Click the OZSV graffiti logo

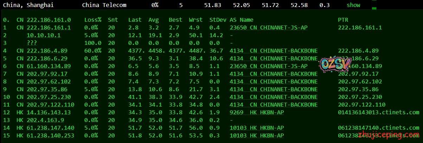click(x=335, y=64)
